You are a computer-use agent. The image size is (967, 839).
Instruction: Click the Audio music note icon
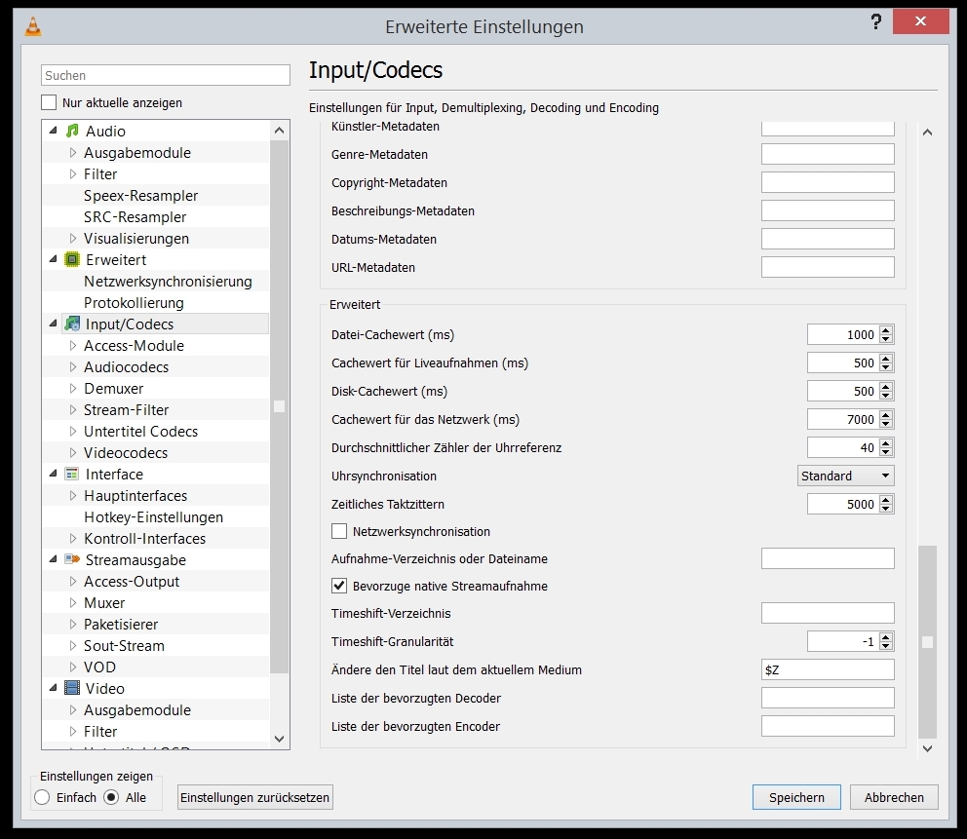(72, 131)
